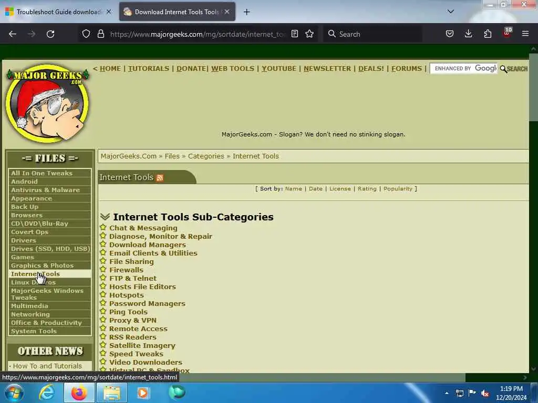Launch Internet Explorer from the taskbar
This screenshot has height=403, width=538.
(x=47, y=393)
